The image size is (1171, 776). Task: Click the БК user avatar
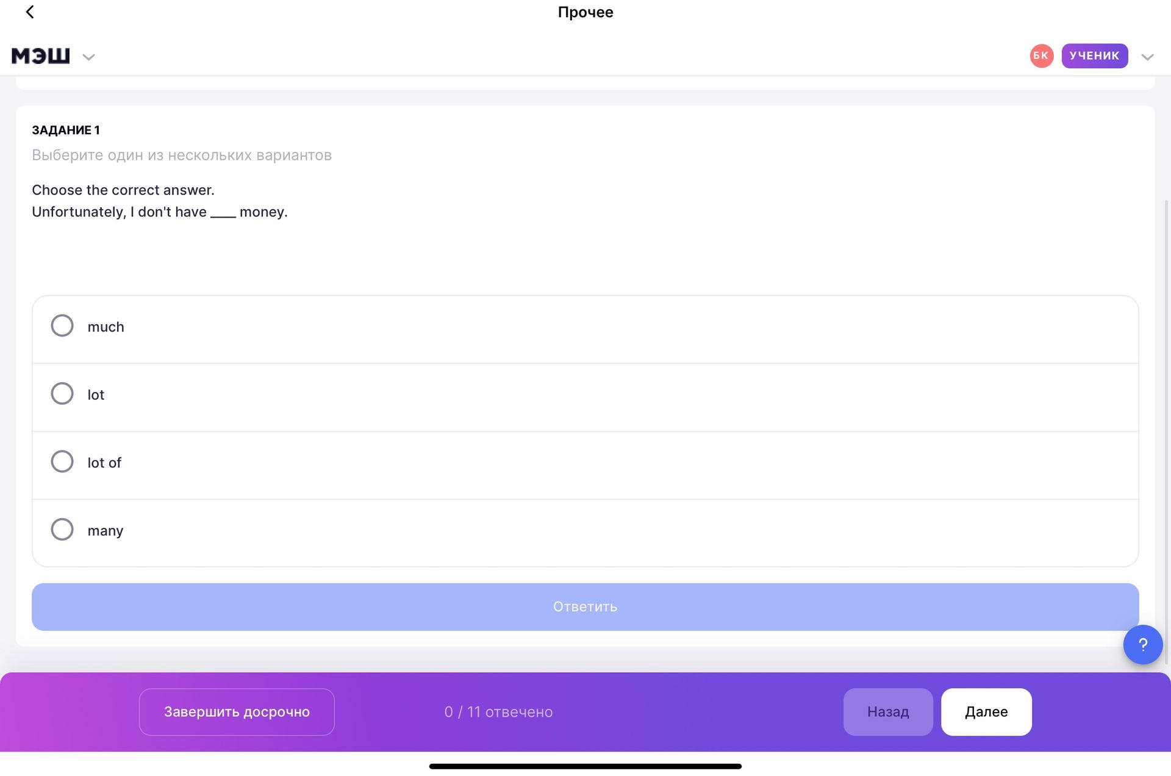(x=1042, y=56)
